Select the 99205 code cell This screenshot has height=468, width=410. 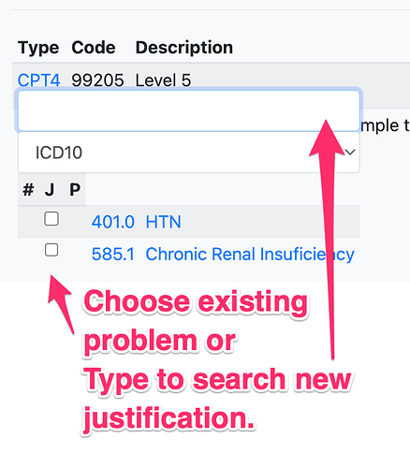pyautogui.click(x=97, y=80)
